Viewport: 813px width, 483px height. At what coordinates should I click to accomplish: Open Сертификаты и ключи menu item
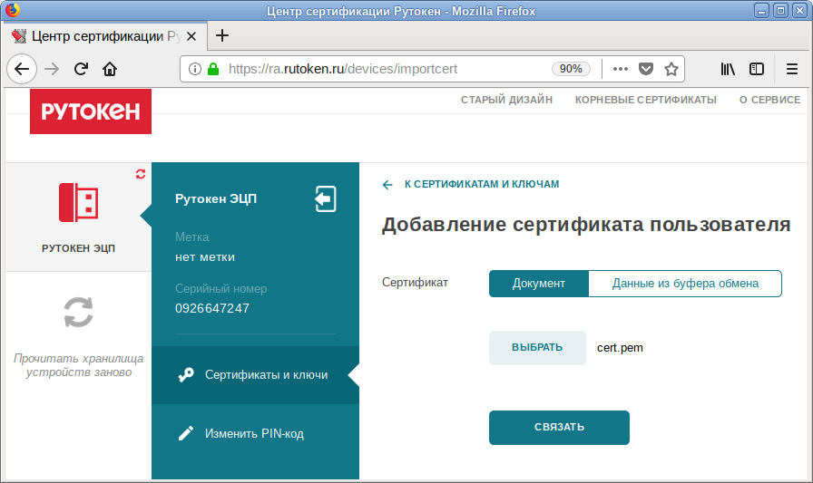pos(255,375)
